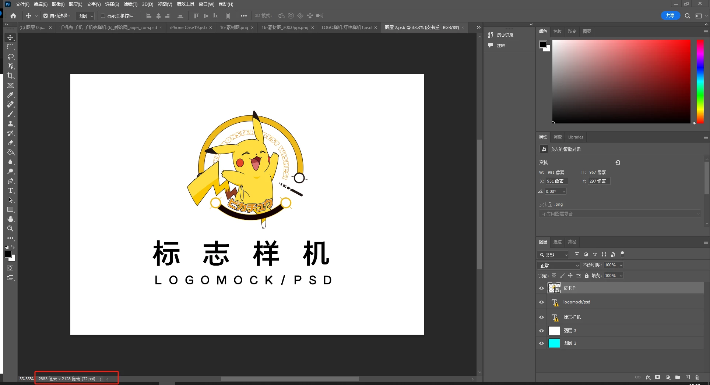Toggle lock all padlock icon
Viewport: 710px width, 385px height.
click(587, 276)
